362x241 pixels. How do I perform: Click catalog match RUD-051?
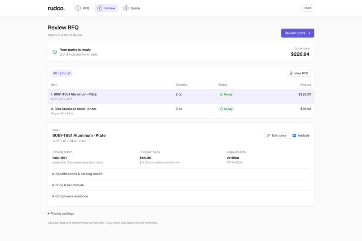tap(60, 158)
